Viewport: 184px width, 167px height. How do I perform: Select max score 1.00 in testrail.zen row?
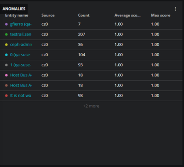coord(155,35)
